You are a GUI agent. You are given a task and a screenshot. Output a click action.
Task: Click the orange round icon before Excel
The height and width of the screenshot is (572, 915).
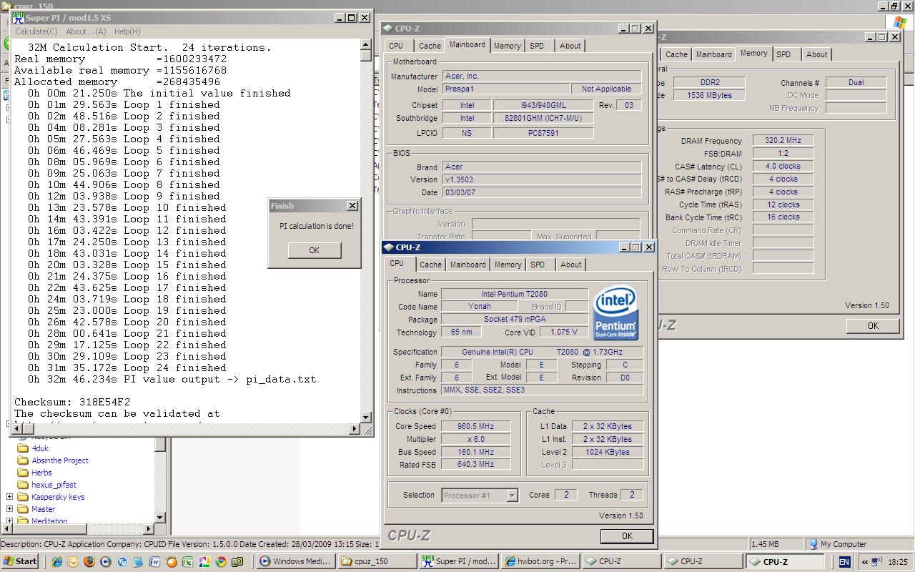(172, 561)
